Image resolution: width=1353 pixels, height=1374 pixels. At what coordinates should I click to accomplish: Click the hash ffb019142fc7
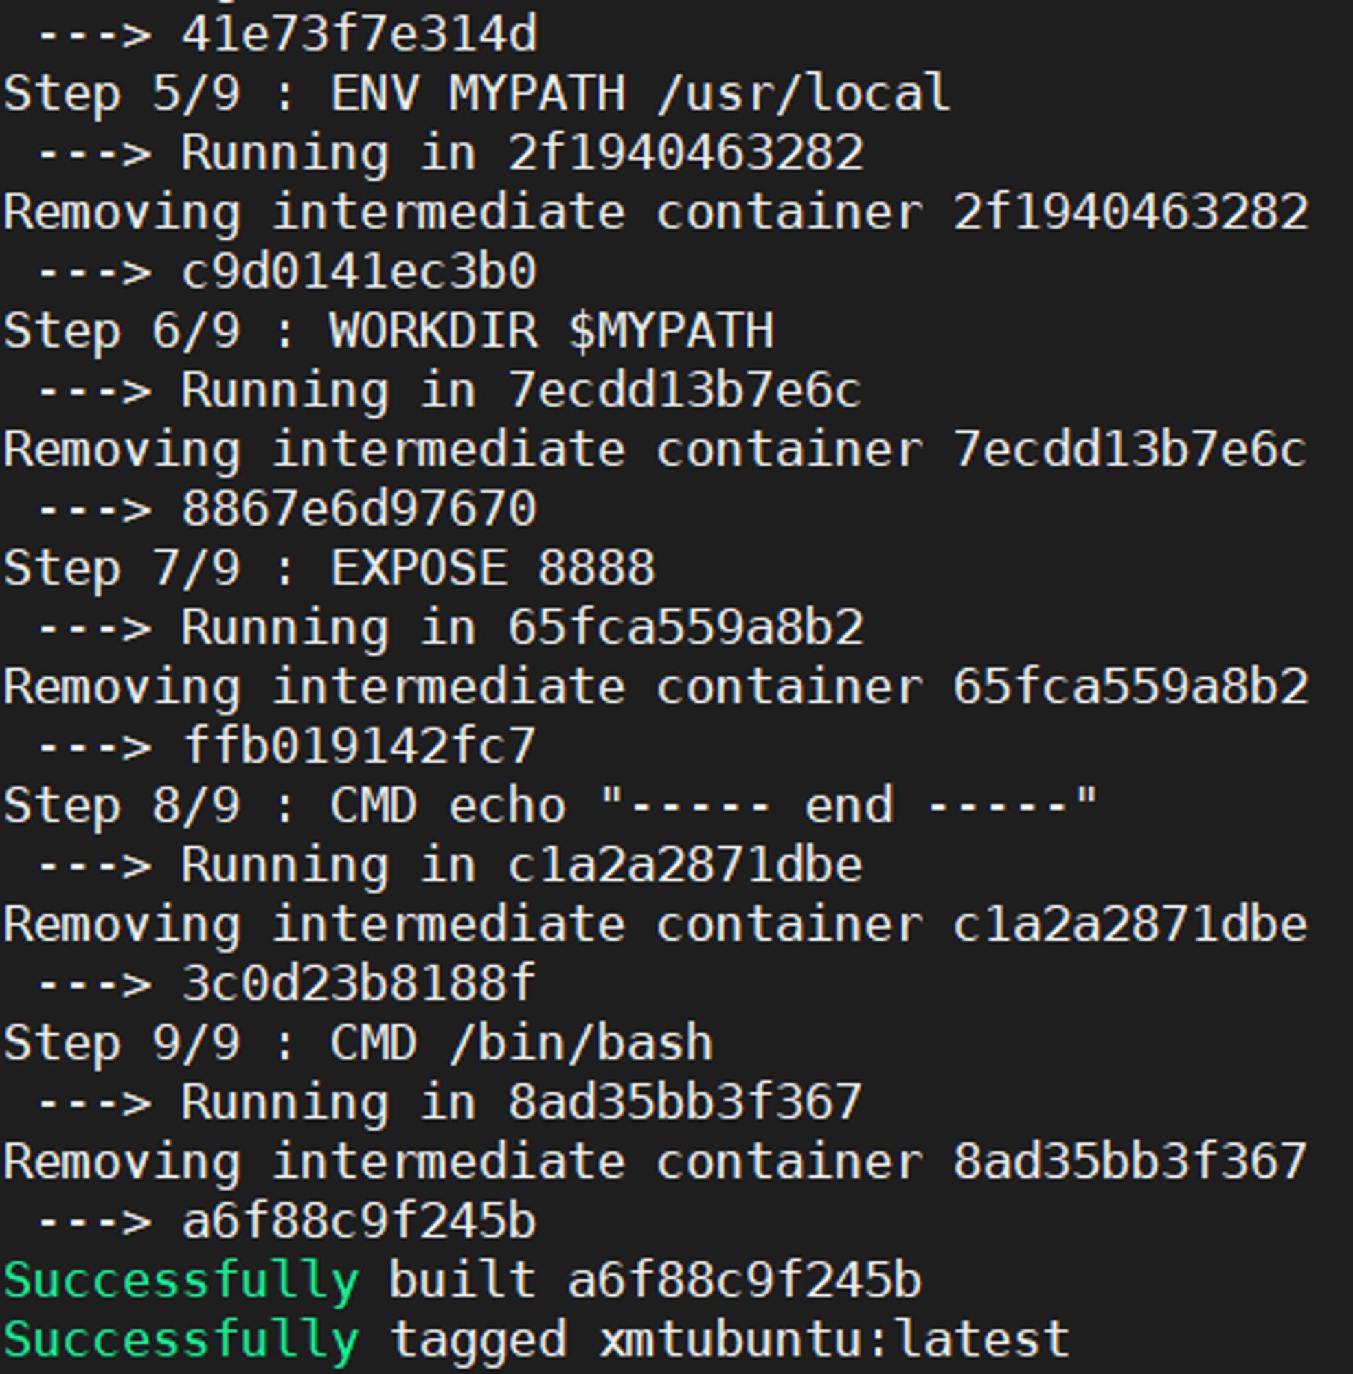click(x=360, y=746)
